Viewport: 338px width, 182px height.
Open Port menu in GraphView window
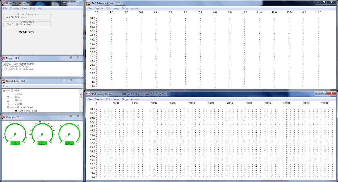33,8
